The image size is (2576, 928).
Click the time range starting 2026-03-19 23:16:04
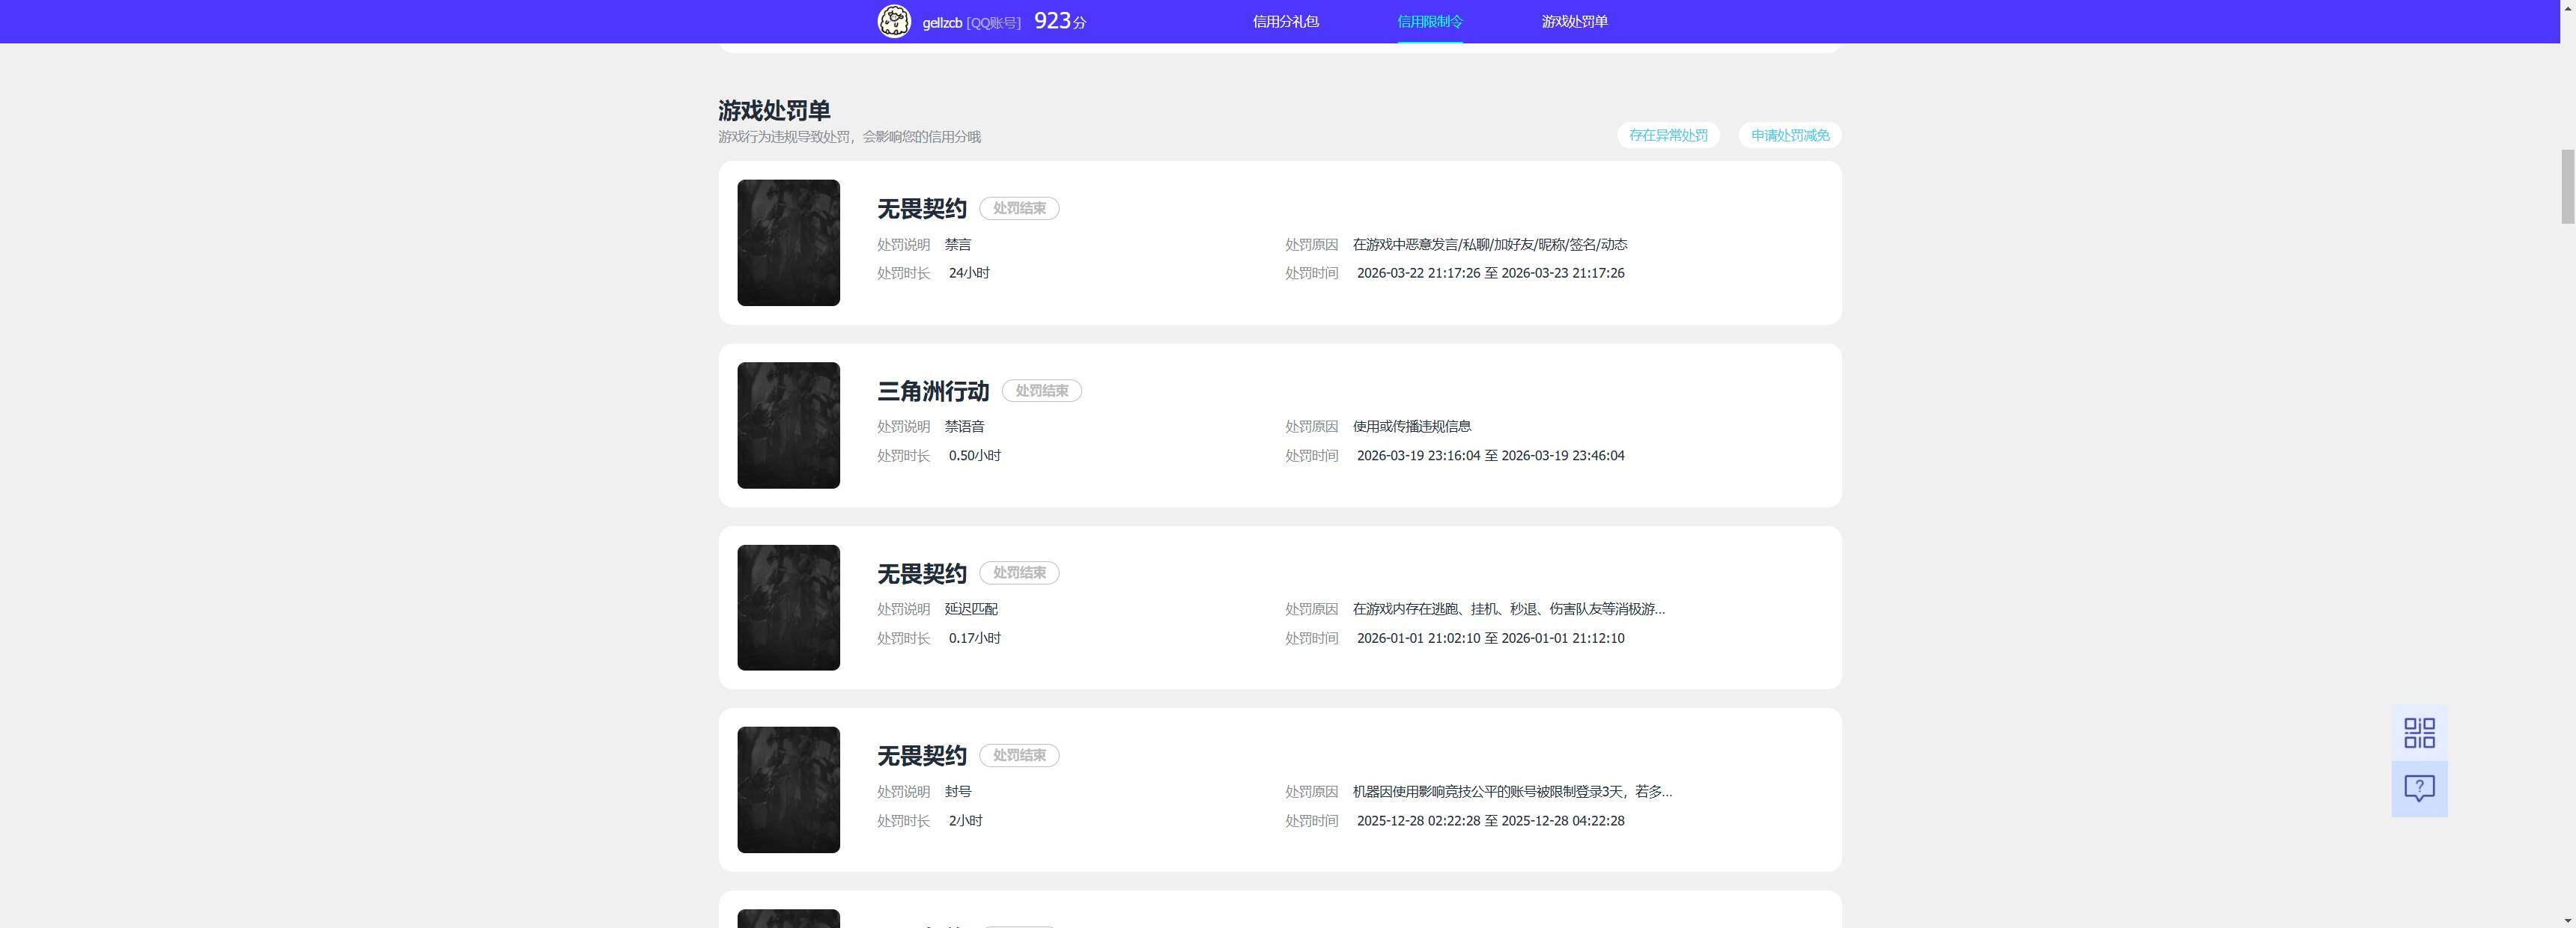(x=1490, y=456)
